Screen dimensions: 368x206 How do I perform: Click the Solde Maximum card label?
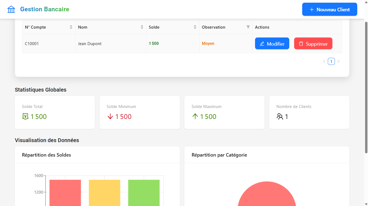[x=207, y=107]
